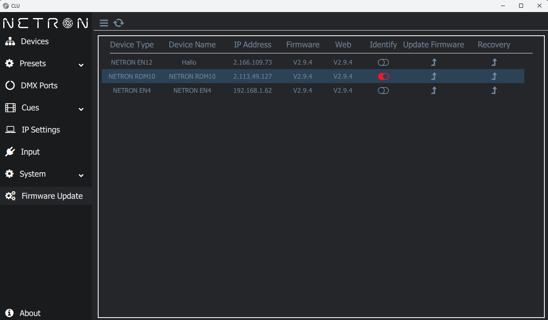
Task: Expand the Presets submenu chevron
Action: point(81,65)
